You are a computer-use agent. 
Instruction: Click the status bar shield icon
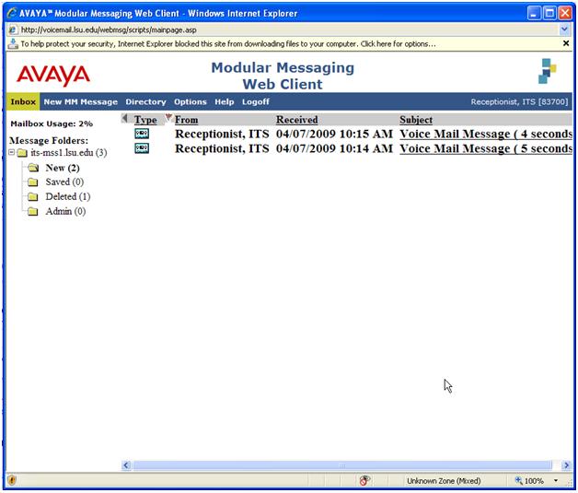coord(12,480)
